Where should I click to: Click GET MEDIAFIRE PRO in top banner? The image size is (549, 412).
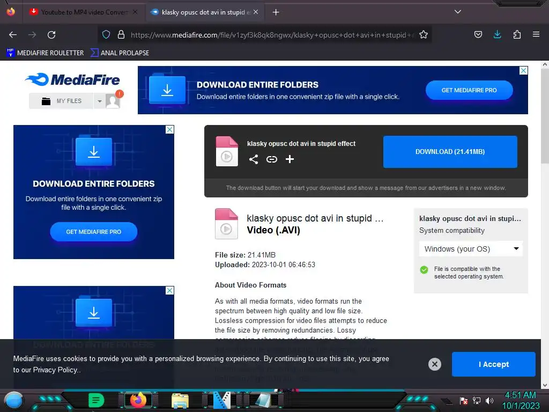point(469,90)
